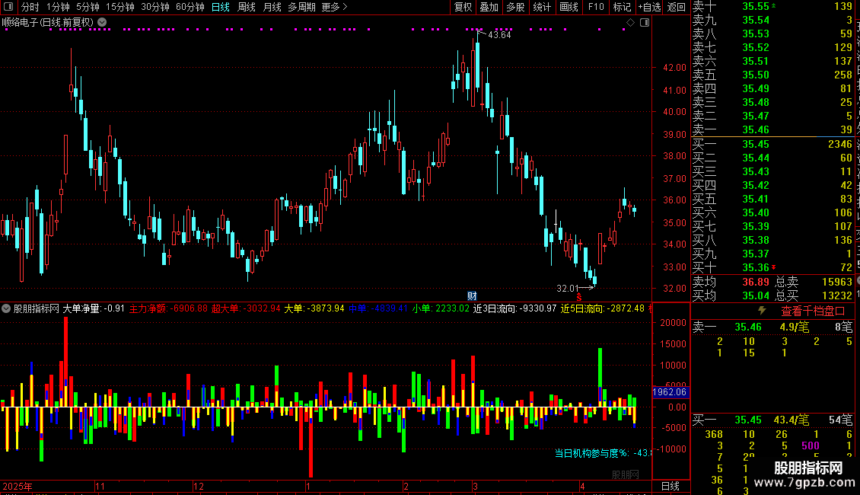Click the 中单 -4839.41 legend value

pos(378,308)
